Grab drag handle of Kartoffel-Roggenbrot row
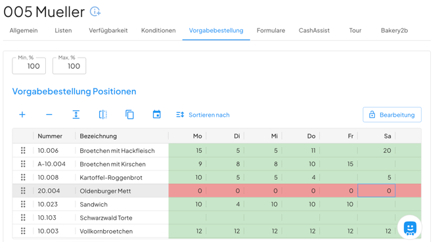This screenshot has height=242, width=440. coord(23,177)
